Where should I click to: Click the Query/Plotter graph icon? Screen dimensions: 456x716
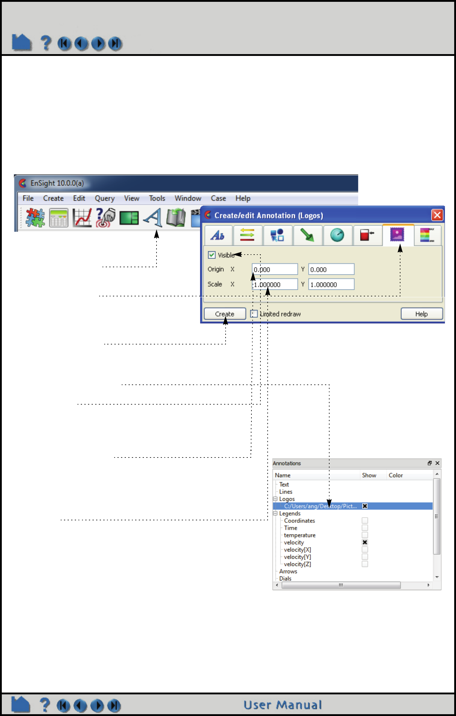82,218
